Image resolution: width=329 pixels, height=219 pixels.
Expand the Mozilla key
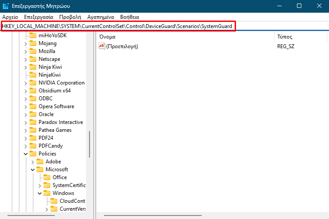tap(25, 52)
